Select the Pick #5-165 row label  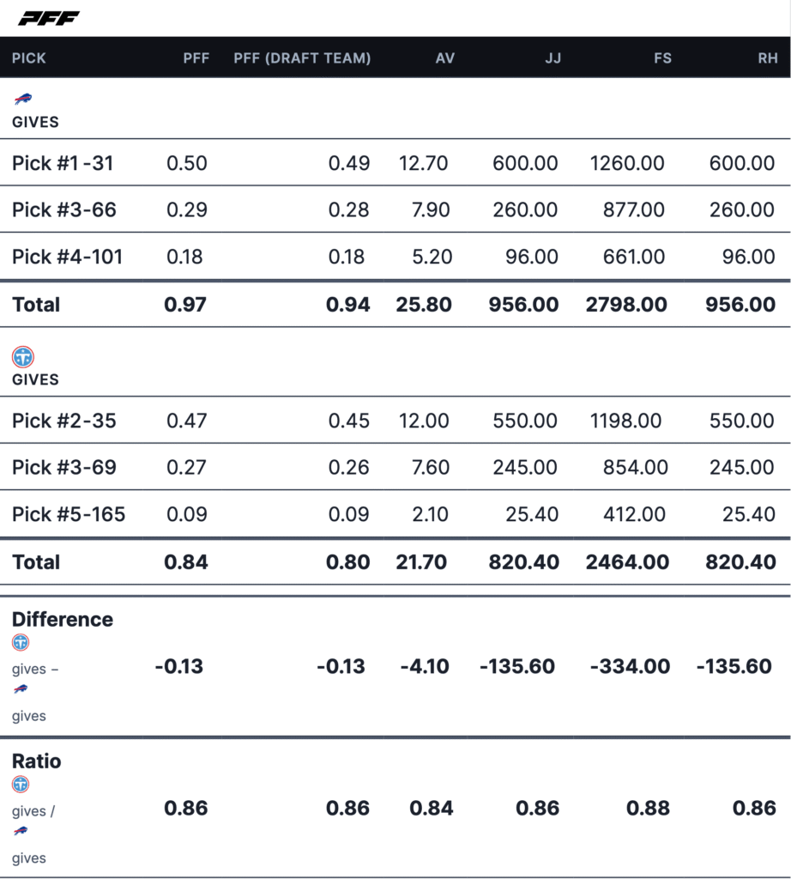[69, 514]
